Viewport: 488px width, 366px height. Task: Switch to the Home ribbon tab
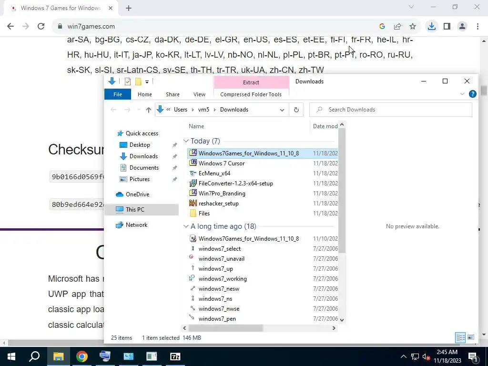point(145,94)
